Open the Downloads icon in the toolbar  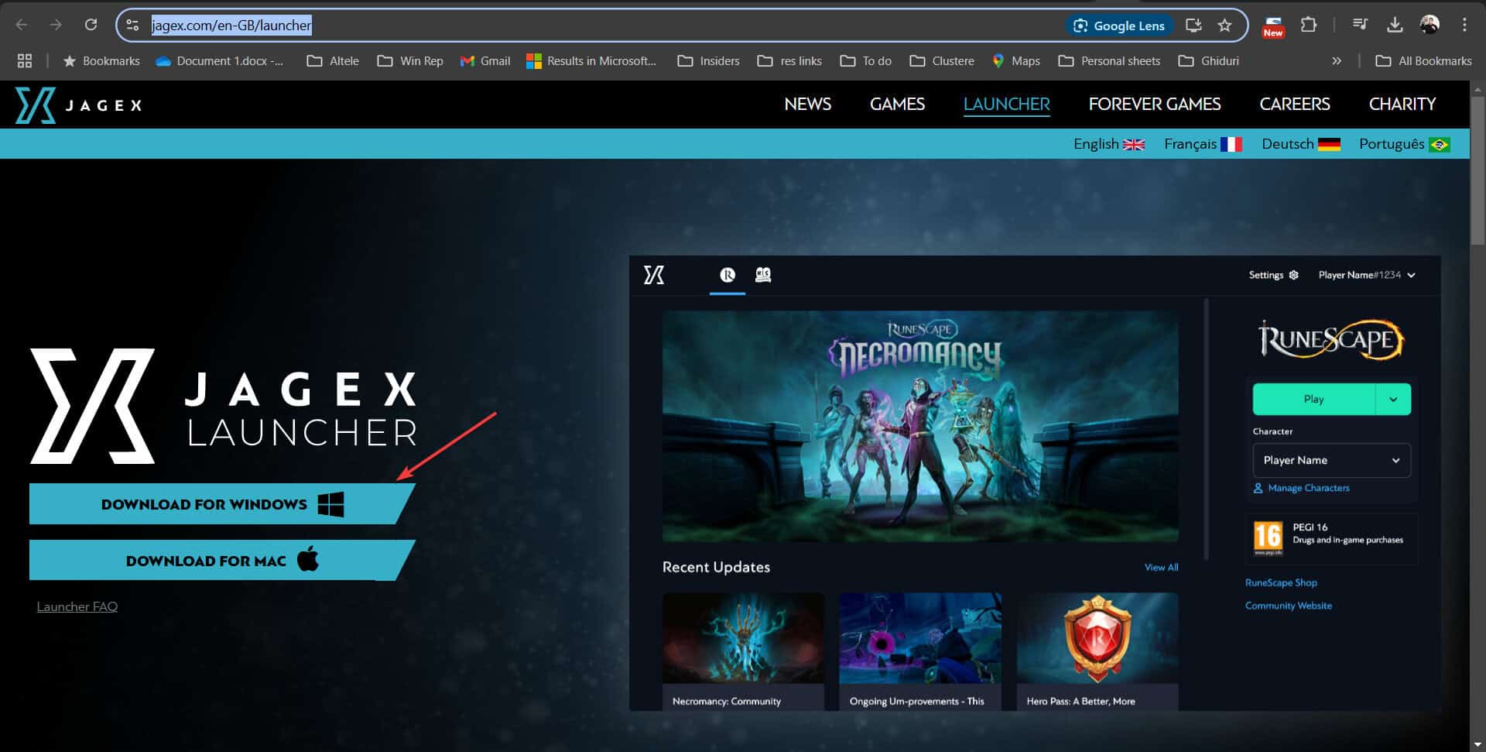tap(1395, 25)
